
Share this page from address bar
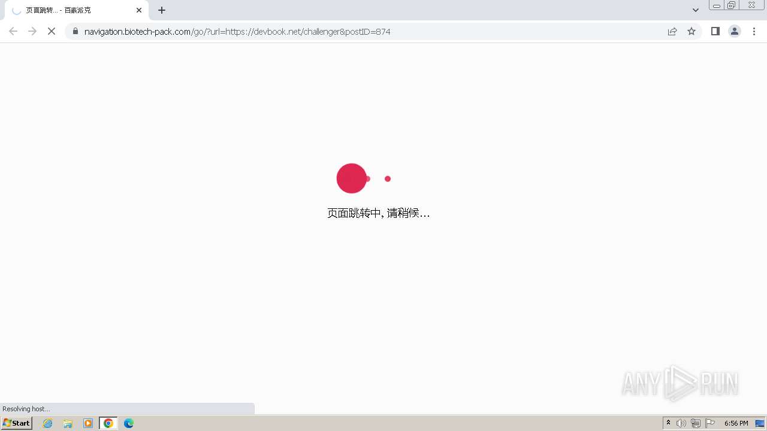click(x=672, y=31)
